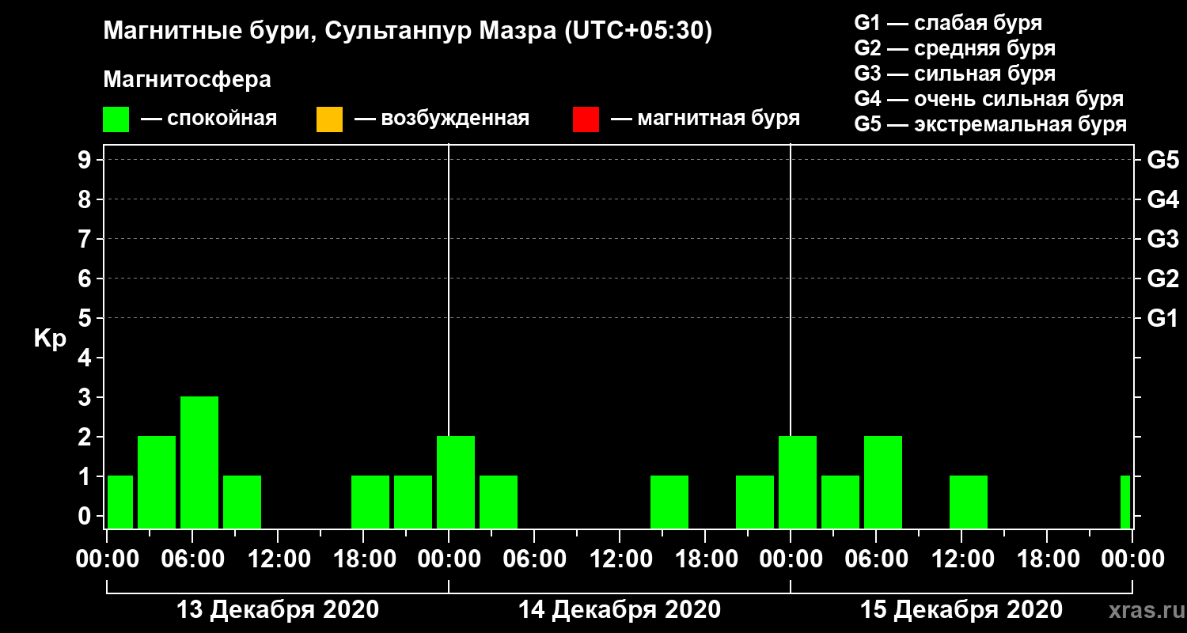Click '06:00' time label above 14 Декабря

[537, 559]
